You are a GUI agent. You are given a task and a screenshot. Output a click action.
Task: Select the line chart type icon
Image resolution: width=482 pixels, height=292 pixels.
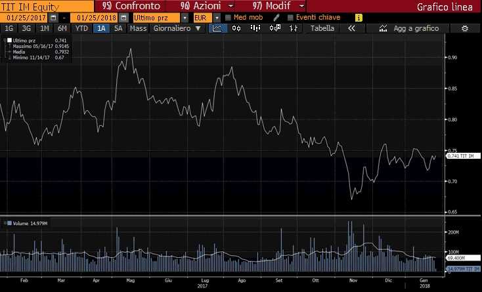[217, 28]
